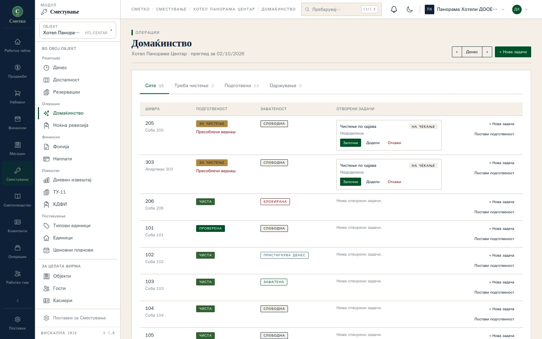
Task: Open Ценовни планови item
Action: 78,250
